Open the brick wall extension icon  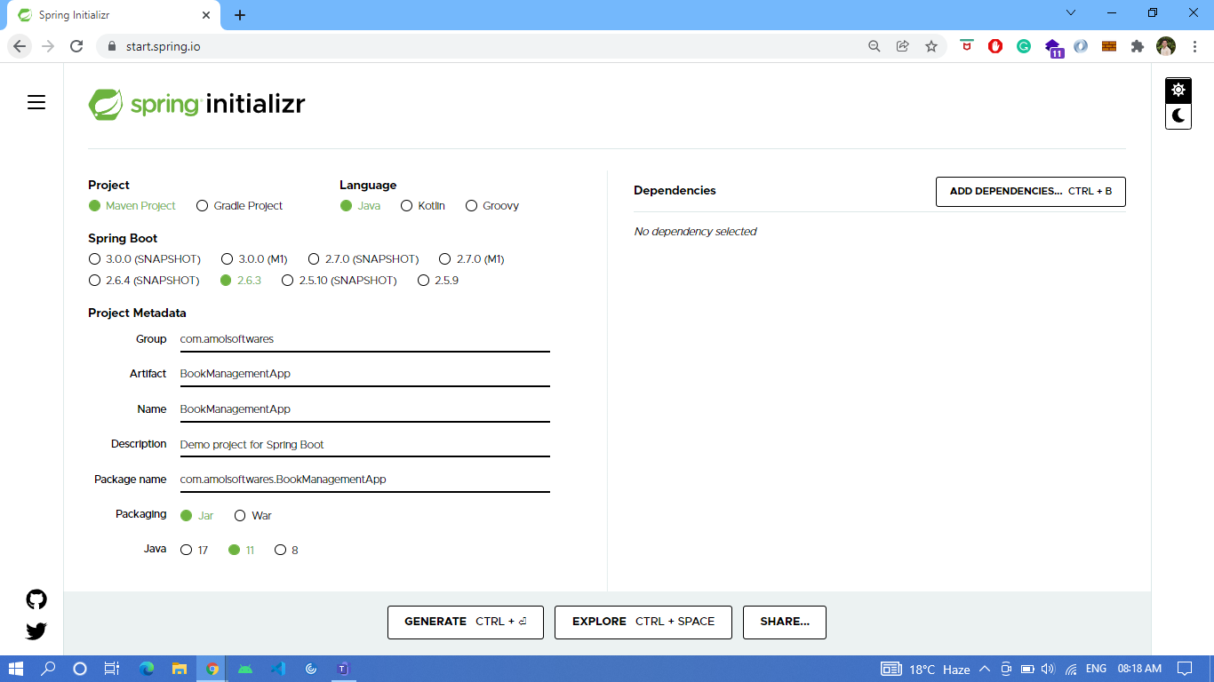(x=1109, y=46)
